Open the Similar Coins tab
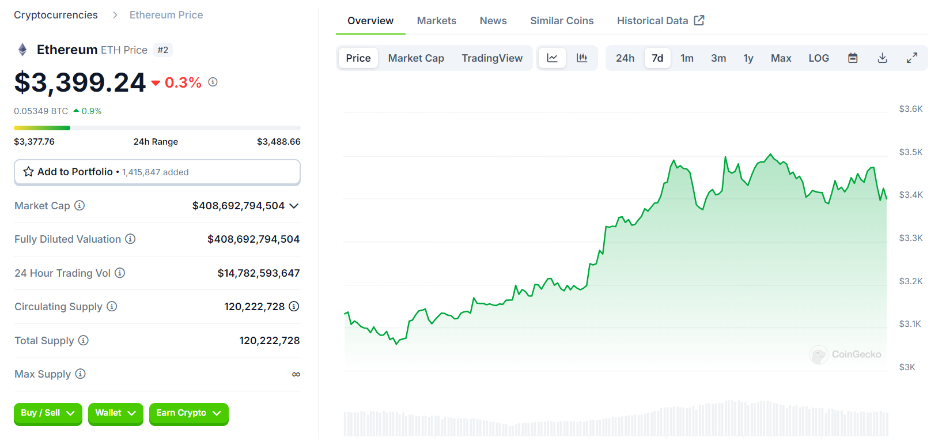 click(x=562, y=21)
